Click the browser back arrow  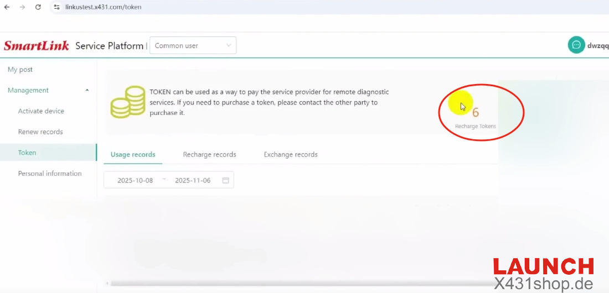coord(7,7)
